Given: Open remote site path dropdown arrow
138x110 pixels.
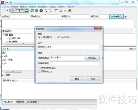Looking at the screenshot, I should (x=135, y=31).
